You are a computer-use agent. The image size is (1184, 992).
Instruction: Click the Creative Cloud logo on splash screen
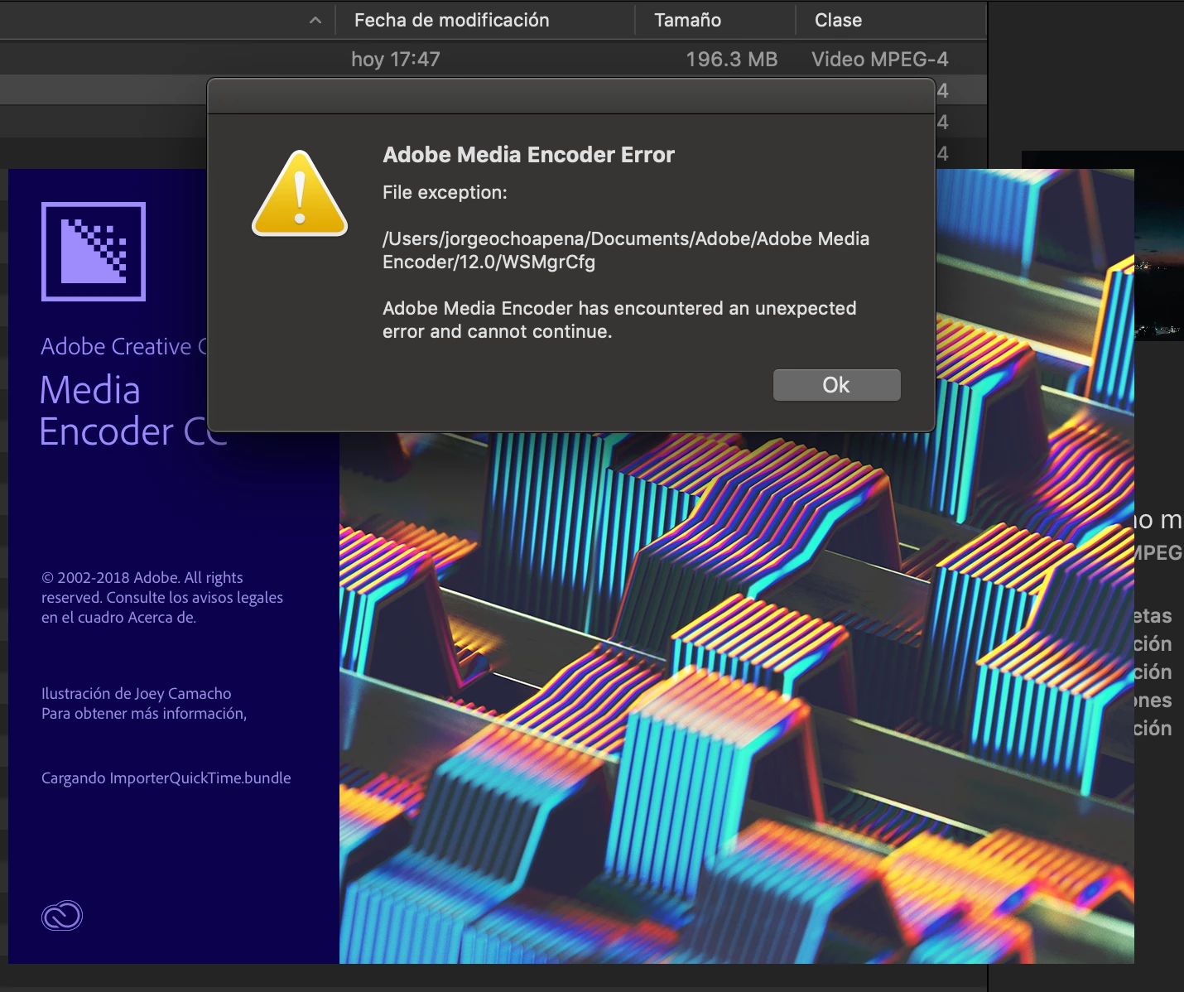(x=62, y=916)
